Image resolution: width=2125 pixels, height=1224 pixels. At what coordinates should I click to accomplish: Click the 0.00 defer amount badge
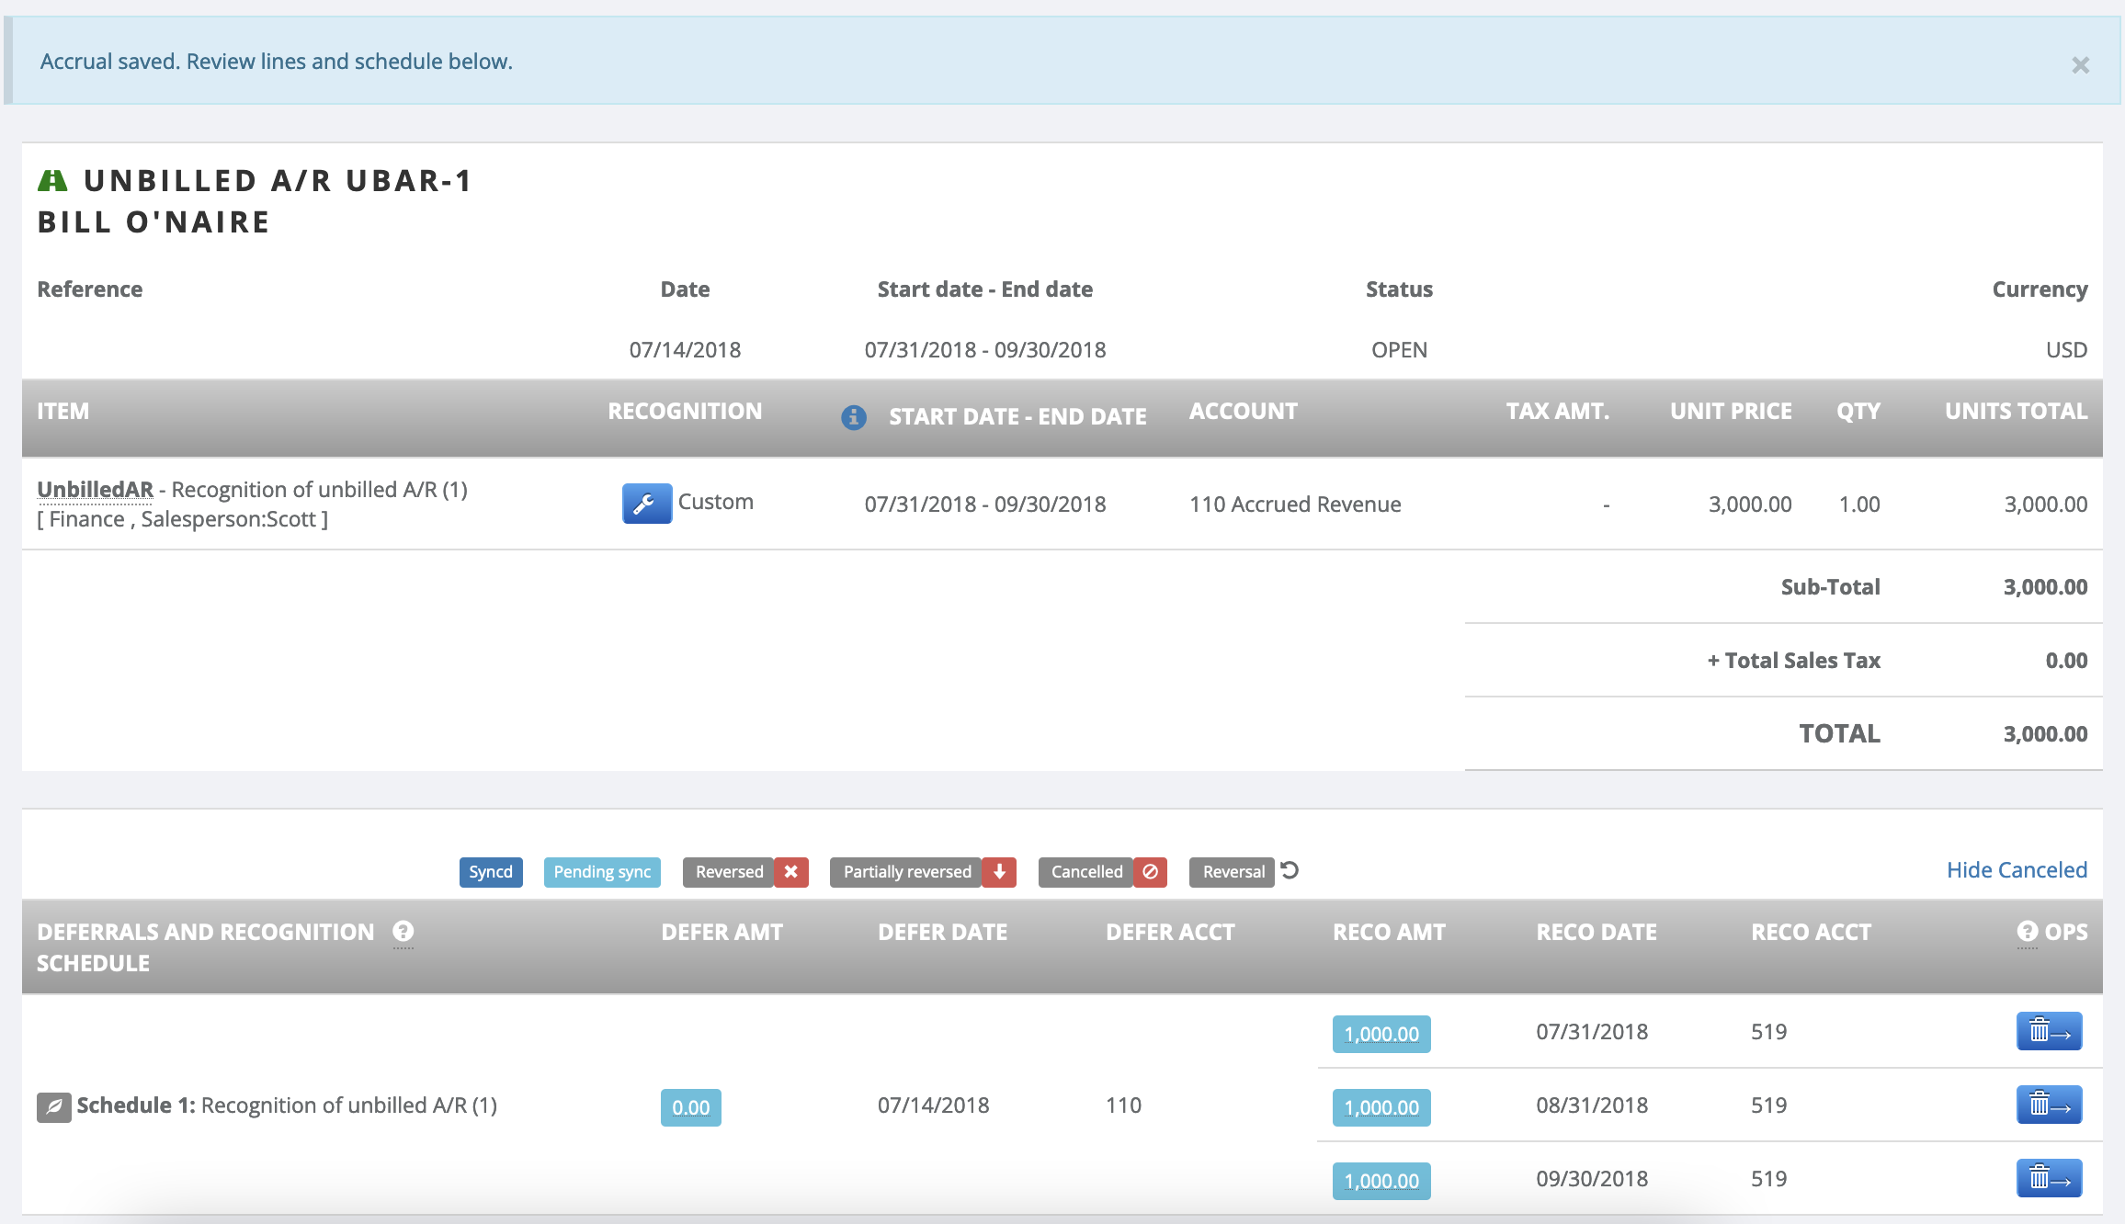[690, 1107]
